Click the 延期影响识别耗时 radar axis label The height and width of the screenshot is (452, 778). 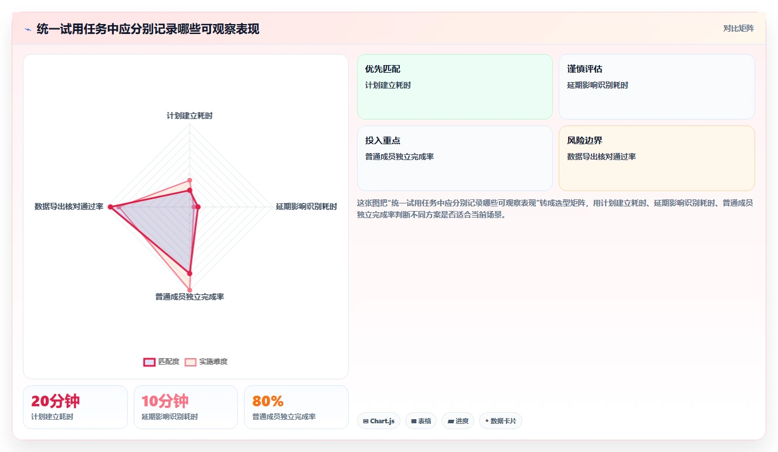pos(307,206)
